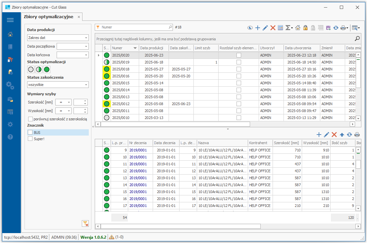
Task: Expand the sigma icon dropdown arrow
Action: click(292, 28)
